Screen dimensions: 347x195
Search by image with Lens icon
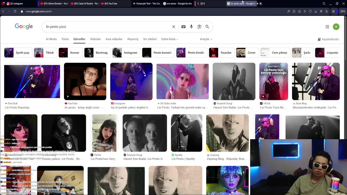click(x=199, y=27)
